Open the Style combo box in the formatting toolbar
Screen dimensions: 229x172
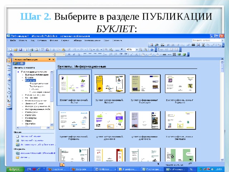coord(22,54)
